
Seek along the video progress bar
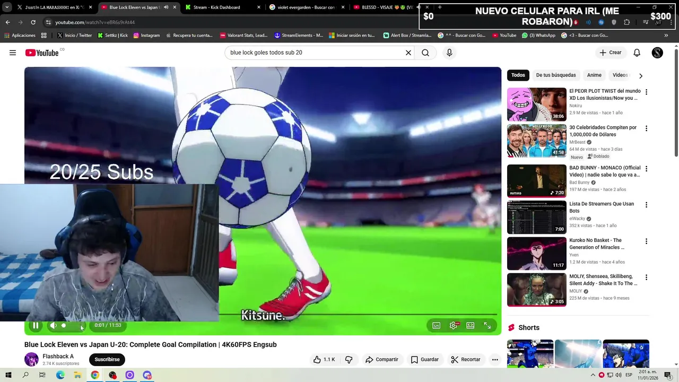click(263, 314)
